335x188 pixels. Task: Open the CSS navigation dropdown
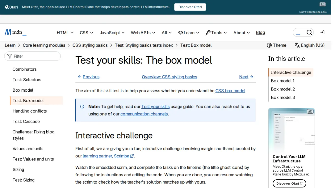87,33
